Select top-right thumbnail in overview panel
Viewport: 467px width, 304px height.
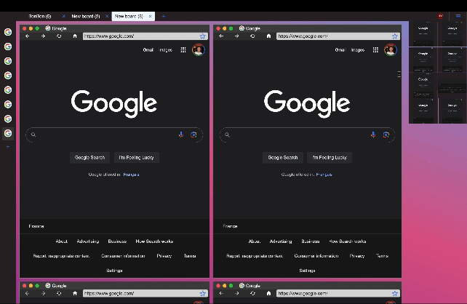[452, 33]
